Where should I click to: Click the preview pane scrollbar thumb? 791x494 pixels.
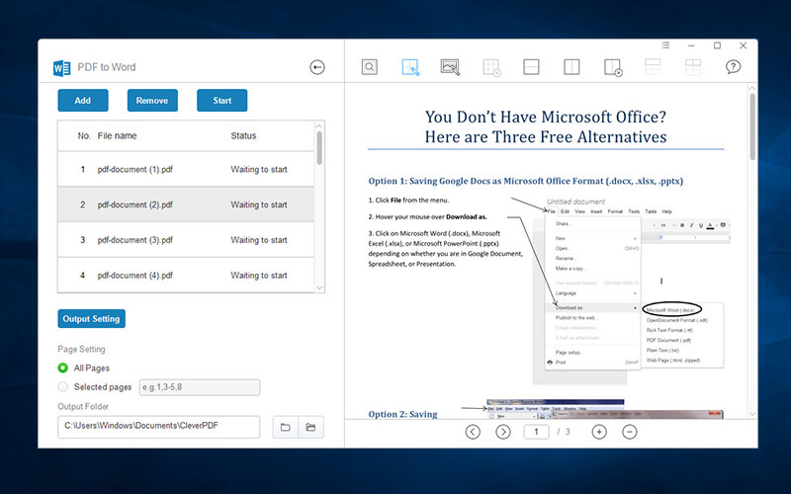752,127
